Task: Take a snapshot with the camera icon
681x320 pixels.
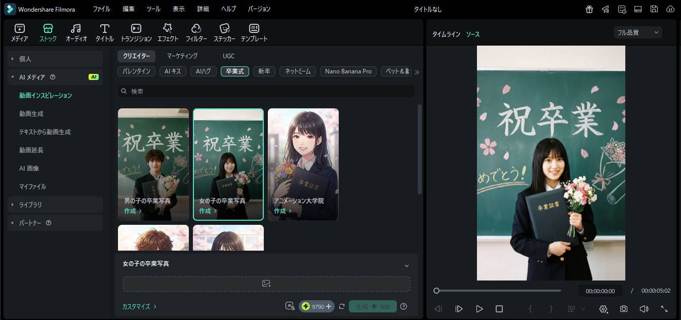Action: point(624,308)
